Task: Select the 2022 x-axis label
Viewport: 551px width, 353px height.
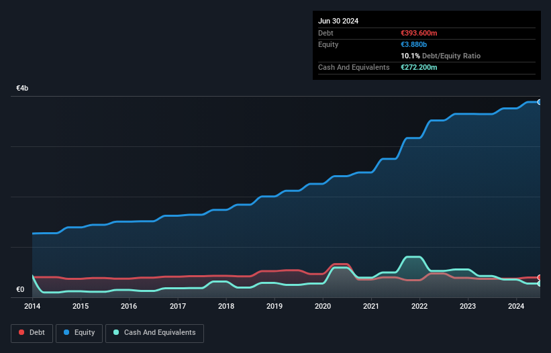Action: pos(419,306)
